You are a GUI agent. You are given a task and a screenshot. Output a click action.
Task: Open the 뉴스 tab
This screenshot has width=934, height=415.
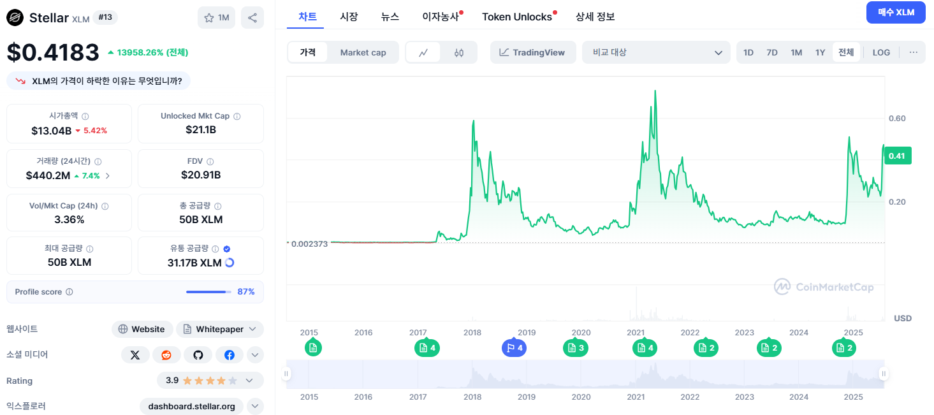point(390,17)
